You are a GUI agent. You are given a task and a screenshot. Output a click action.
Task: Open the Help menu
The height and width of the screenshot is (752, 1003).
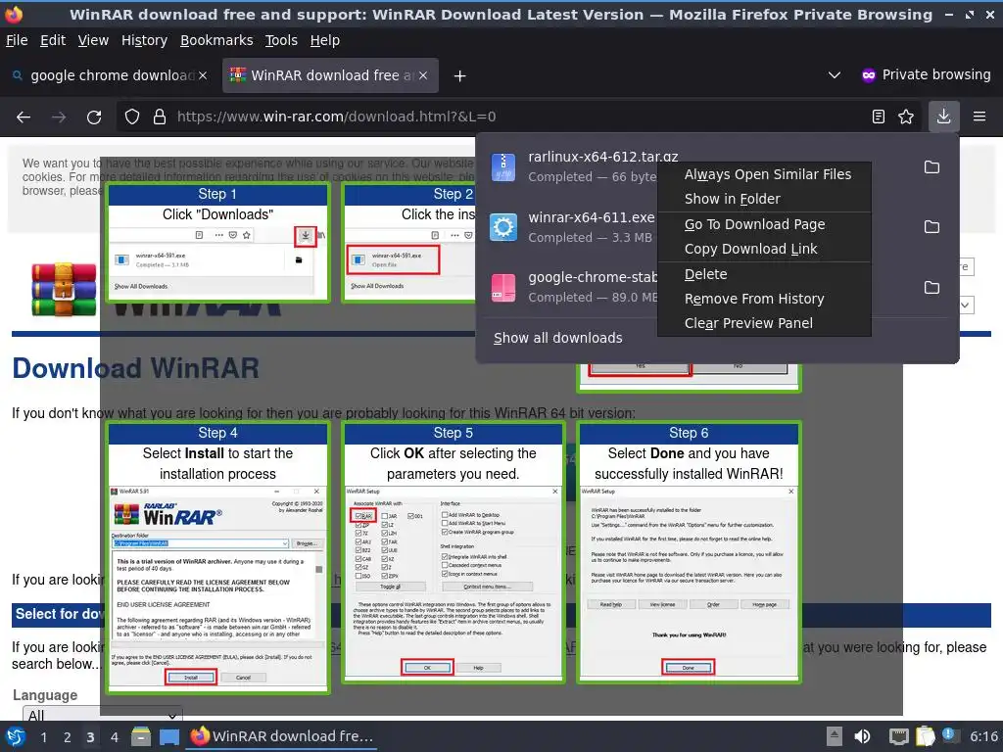tap(325, 40)
